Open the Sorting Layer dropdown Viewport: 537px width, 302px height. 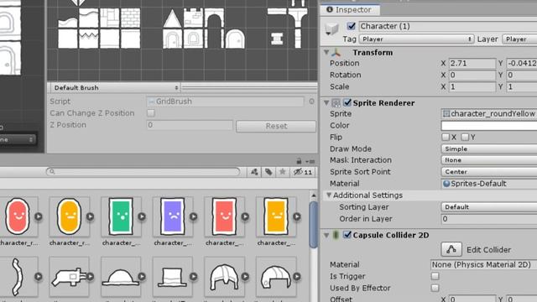point(489,207)
